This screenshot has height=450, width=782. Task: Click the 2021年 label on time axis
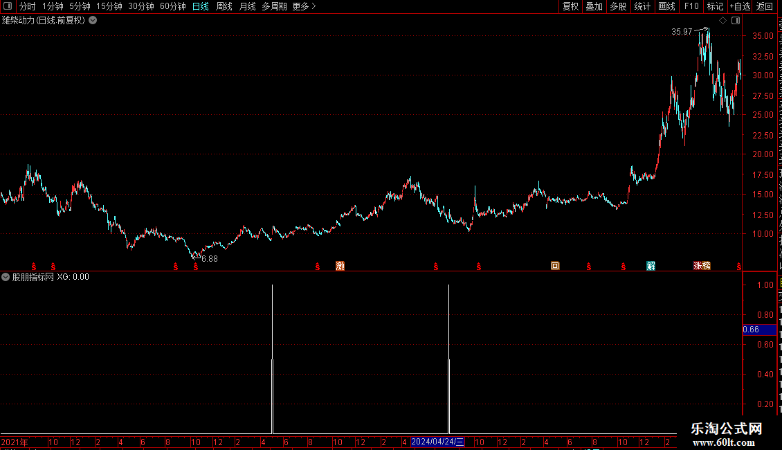(x=15, y=442)
